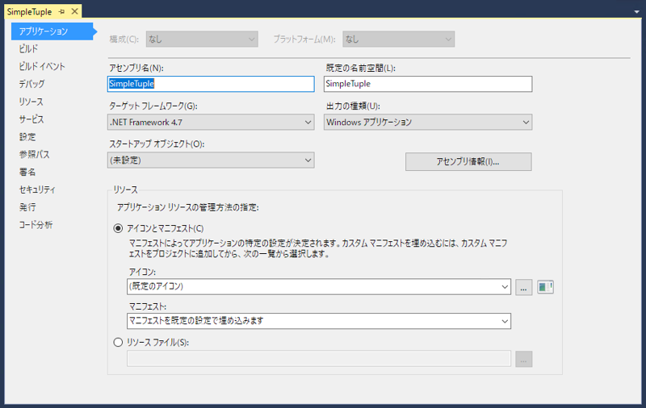Open 出力の種類 dropdown
The image size is (646, 408).
[x=428, y=122]
